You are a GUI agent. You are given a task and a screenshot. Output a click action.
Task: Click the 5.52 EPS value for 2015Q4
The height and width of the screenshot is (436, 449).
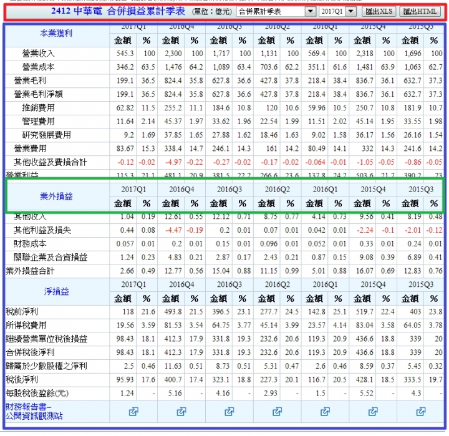click(x=367, y=394)
